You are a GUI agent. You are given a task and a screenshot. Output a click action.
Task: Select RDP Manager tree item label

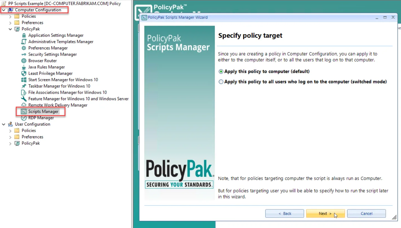pyautogui.click(x=41, y=118)
